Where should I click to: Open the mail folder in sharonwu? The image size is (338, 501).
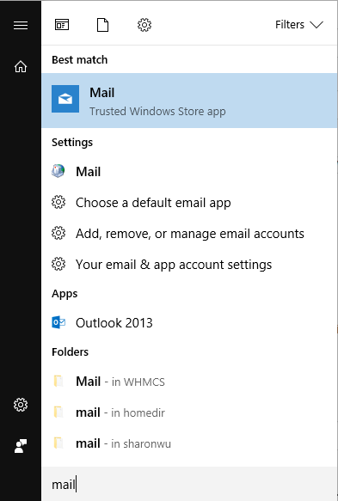tap(189, 443)
